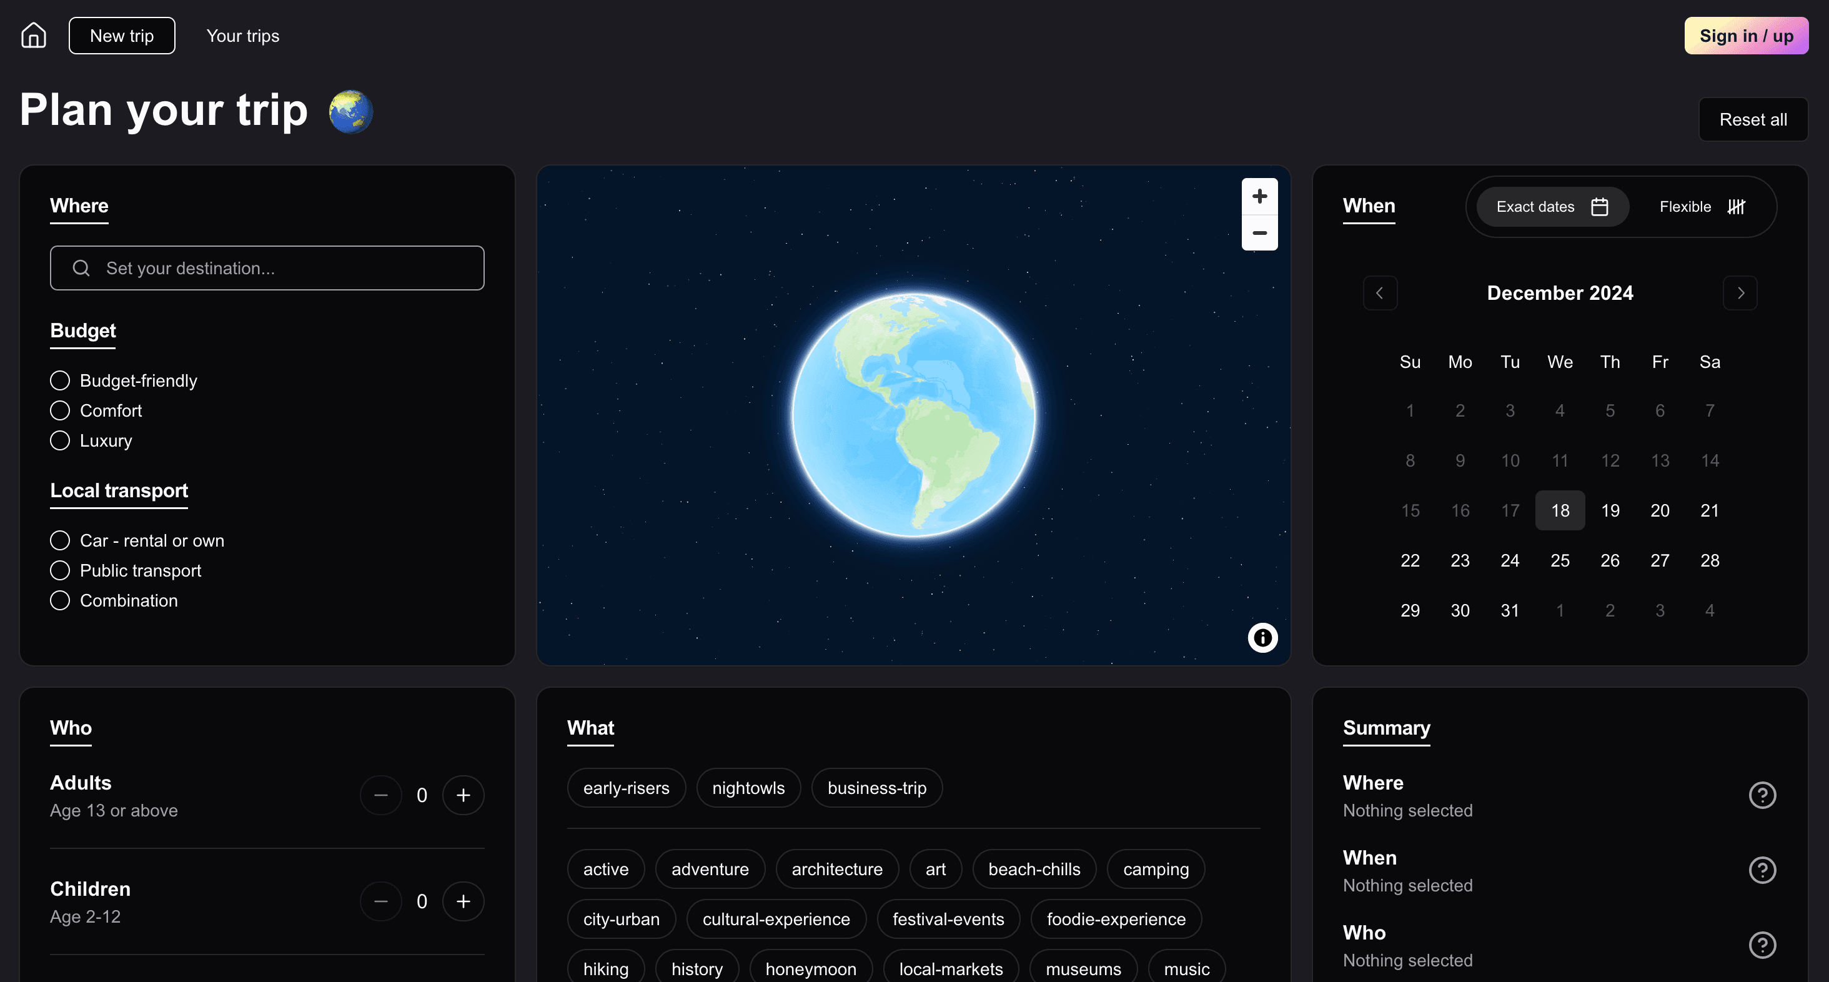Choose Public transport option

tap(61, 571)
